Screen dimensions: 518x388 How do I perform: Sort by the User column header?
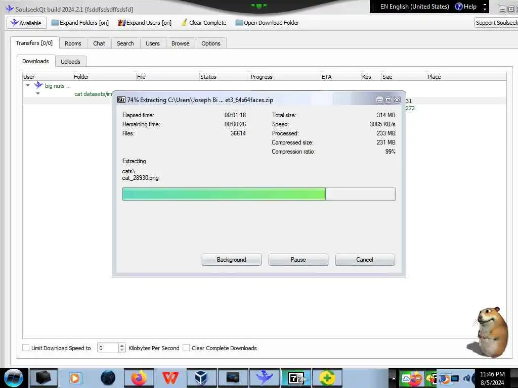pos(47,77)
